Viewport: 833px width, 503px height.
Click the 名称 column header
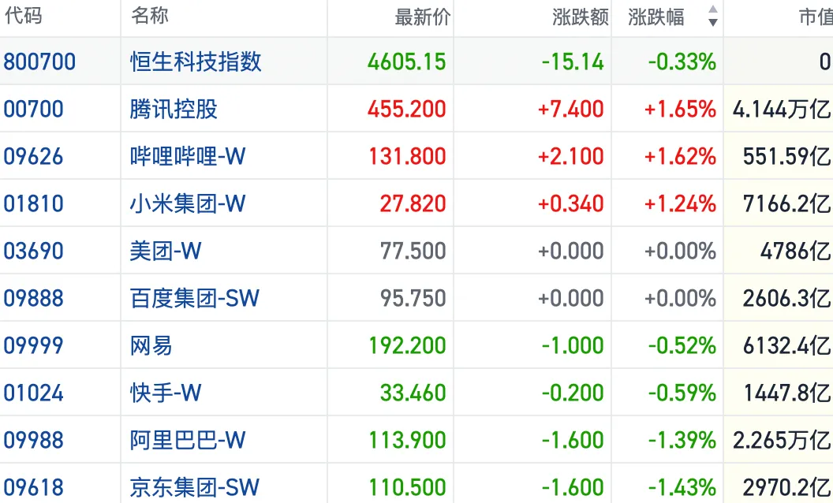click(x=149, y=16)
